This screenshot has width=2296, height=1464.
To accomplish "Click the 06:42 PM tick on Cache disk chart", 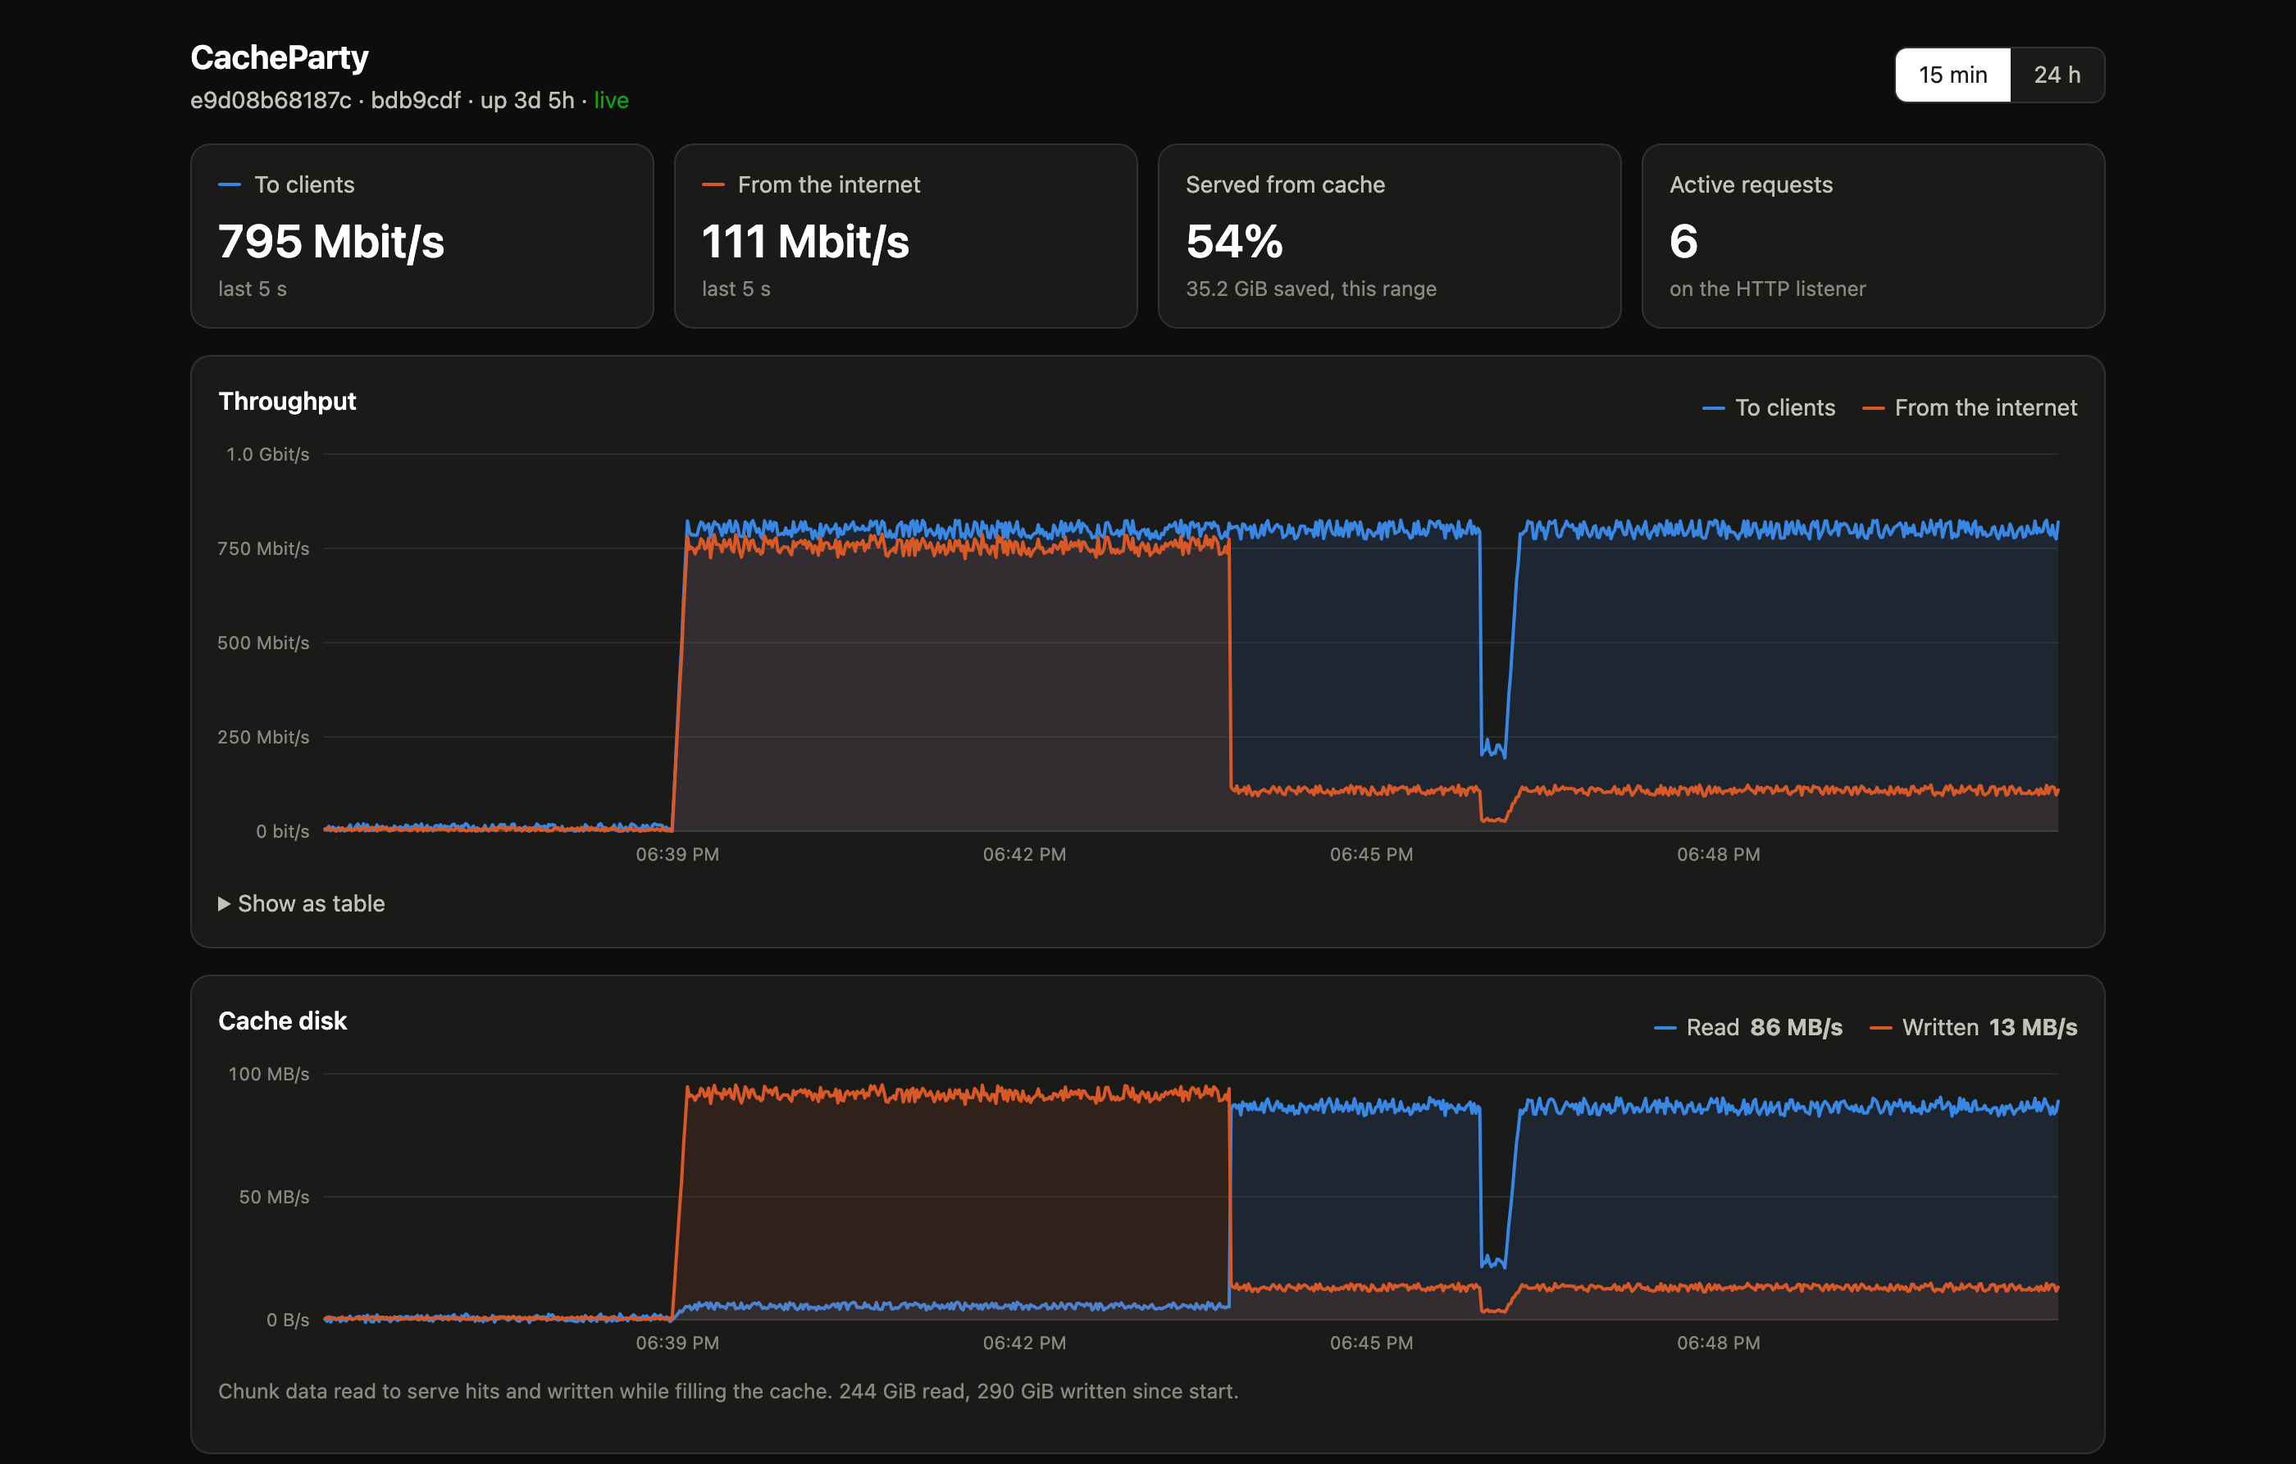I will (x=1024, y=1342).
